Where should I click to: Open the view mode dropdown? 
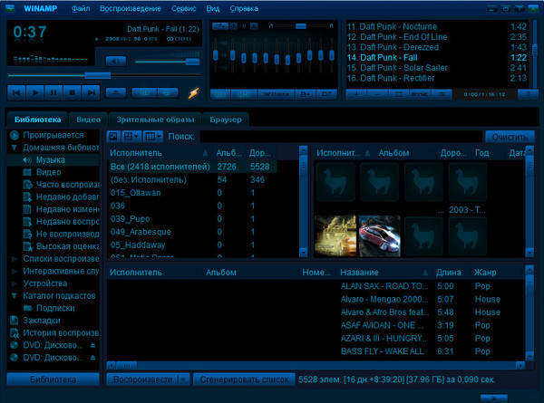(x=131, y=137)
